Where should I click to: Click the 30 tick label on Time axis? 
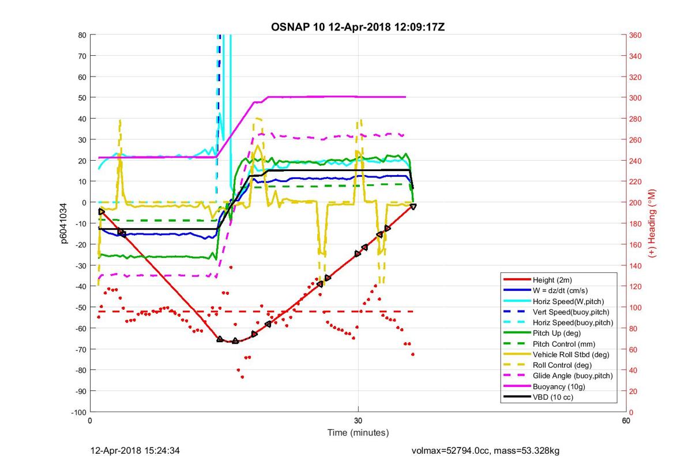pos(358,421)
